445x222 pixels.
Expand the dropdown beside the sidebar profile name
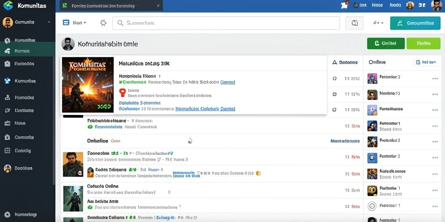[50, 22]
